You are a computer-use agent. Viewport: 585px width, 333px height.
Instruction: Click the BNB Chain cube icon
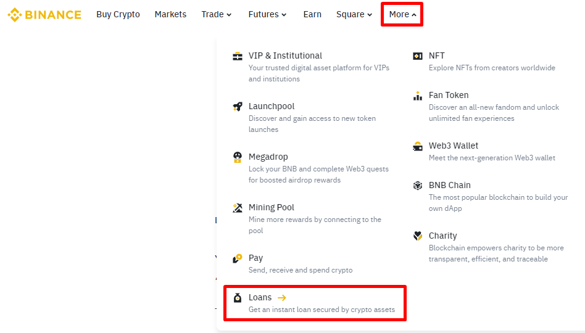[x=418, y=186]
